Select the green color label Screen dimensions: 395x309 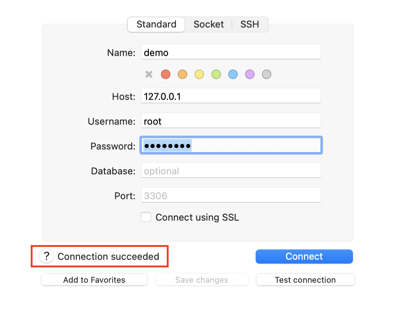[x=216, y=75]
